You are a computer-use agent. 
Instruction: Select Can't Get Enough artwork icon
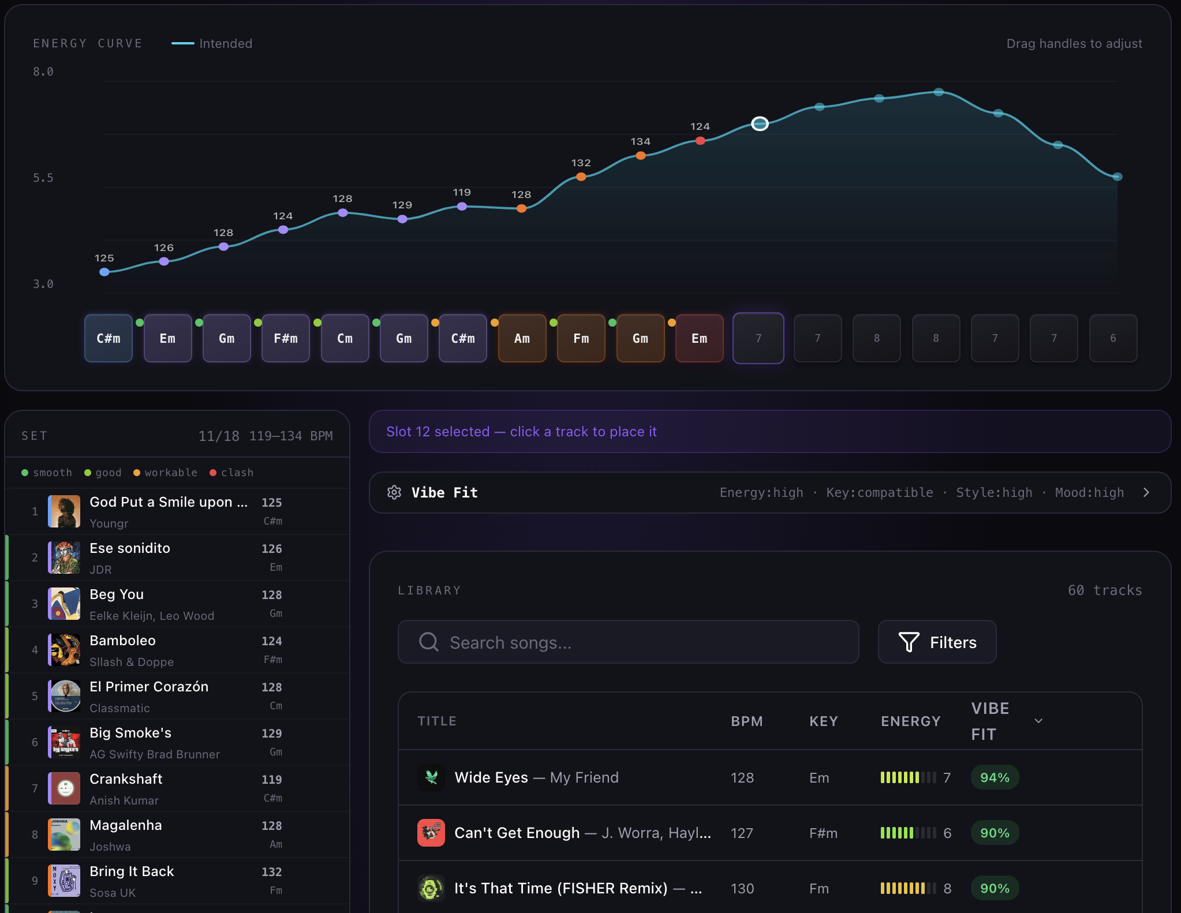pos(431,833)
